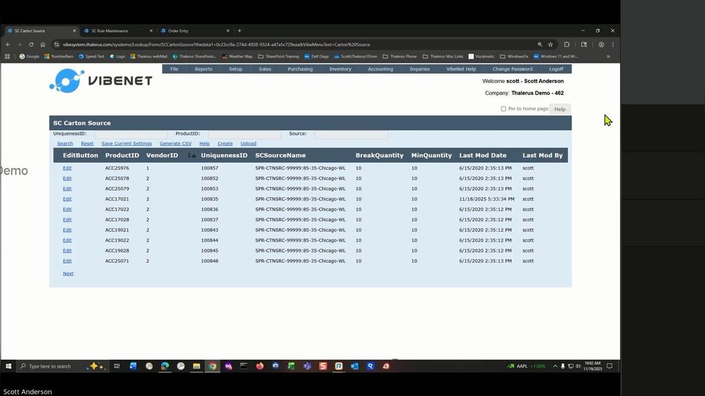Click the Generate CSV link
Screen dimensions: 705x396
pyautogui.click(x=175, y=143)
